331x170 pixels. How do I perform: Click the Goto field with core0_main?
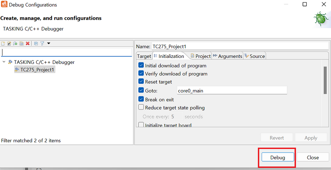coord(232,90)
